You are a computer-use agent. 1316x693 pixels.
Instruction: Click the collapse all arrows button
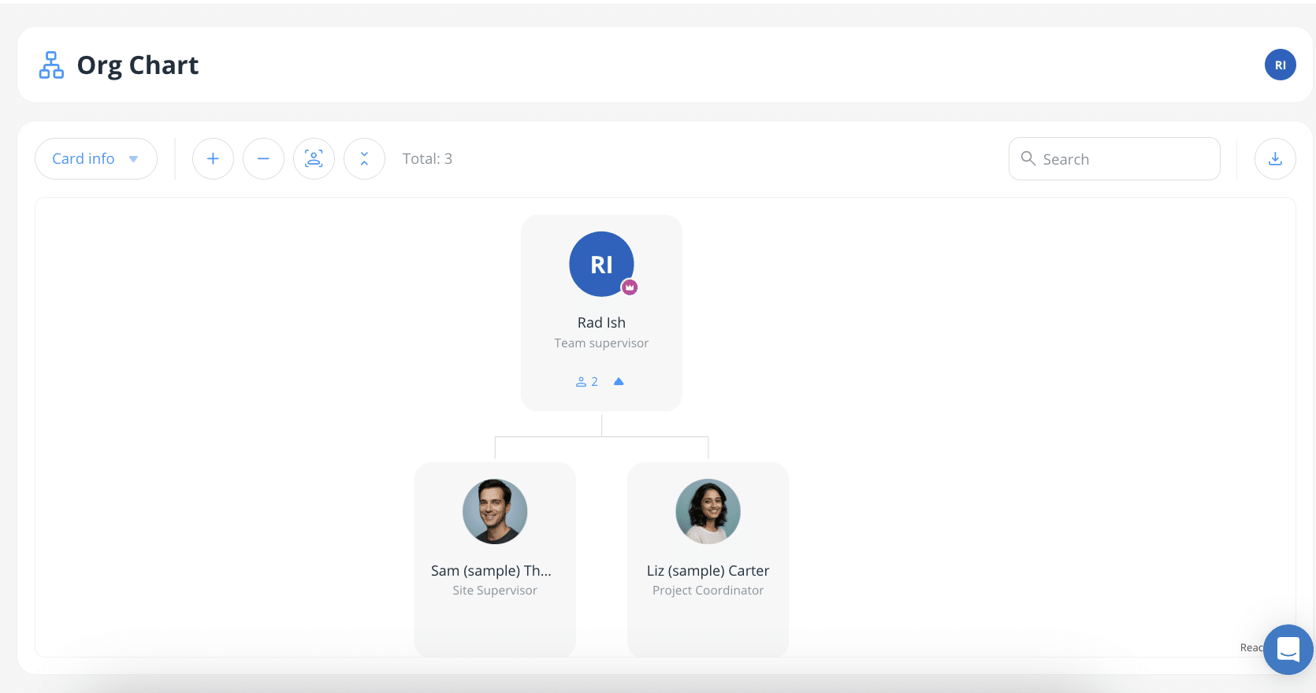point(364,159)
